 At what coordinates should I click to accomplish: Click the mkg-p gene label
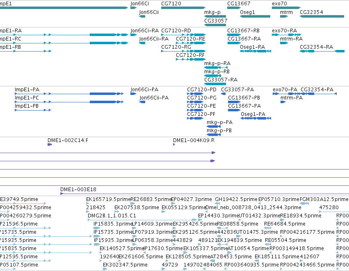(x=212, y=12)
